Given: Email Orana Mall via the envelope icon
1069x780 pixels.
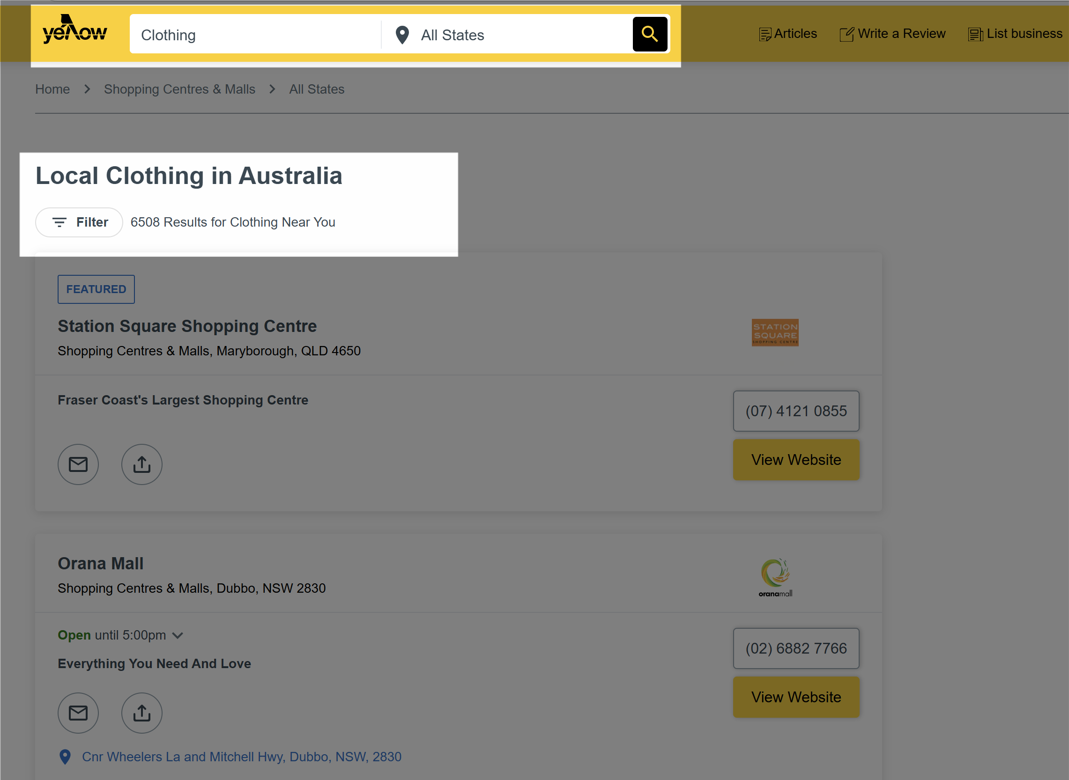Looking at the screenshot, I should (78, 713).
